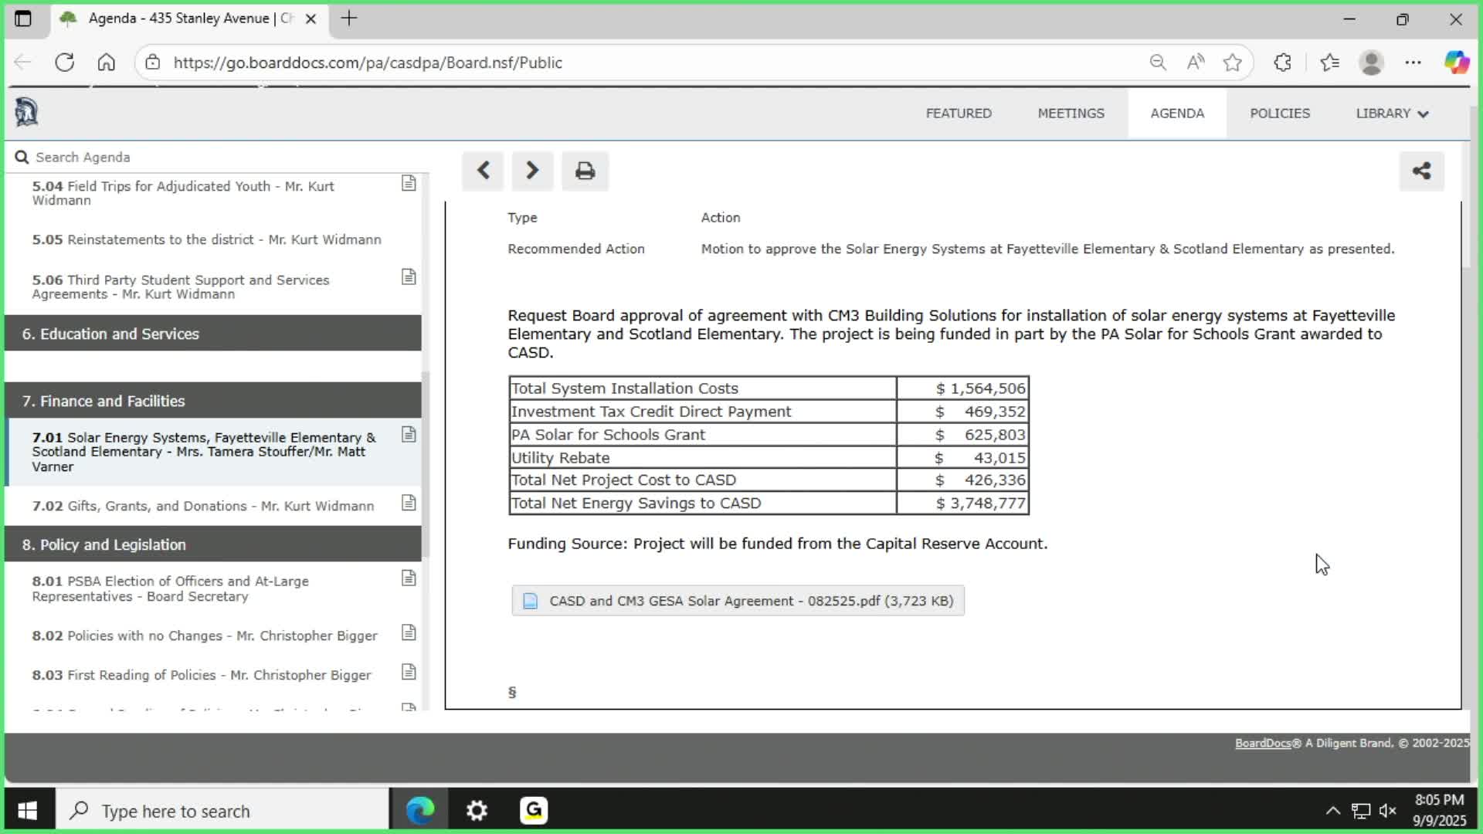The width and height of the screenshot is (1483, 834).
Task: Open Settings gear in Windows taskbar
Action: [x=477, y=811]
